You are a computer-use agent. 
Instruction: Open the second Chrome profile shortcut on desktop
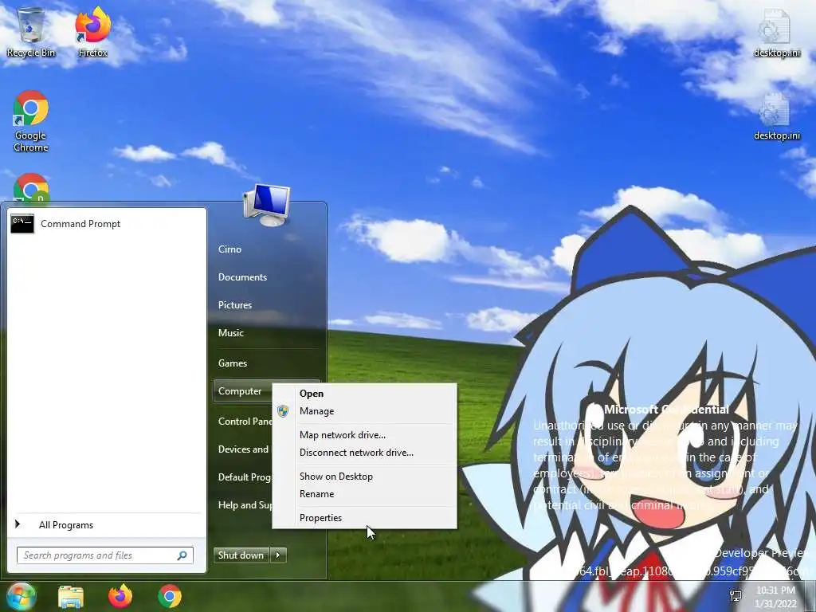[x=31, y=188]
